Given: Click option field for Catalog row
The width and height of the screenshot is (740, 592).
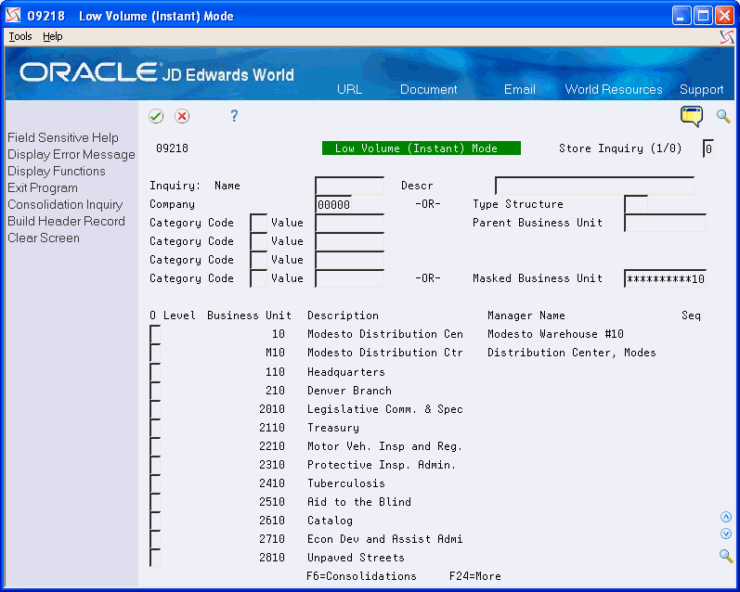Looking at the screenshot, I should [x=155, y=521].
